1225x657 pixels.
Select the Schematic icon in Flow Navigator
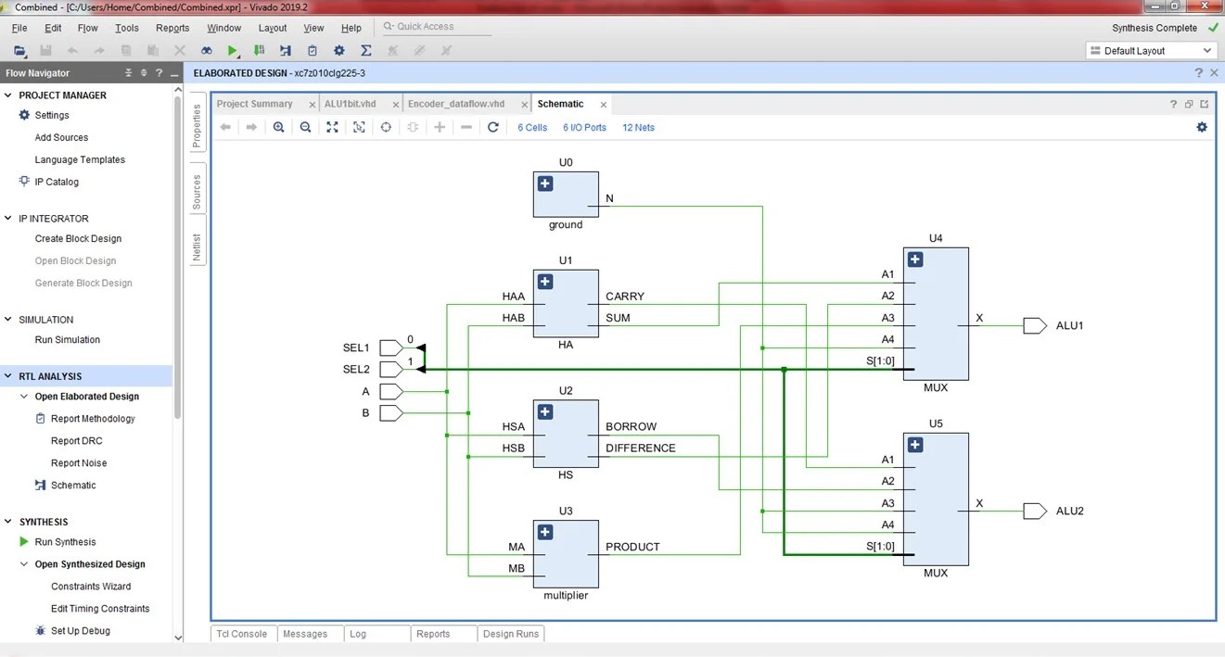tap(39, 485)
